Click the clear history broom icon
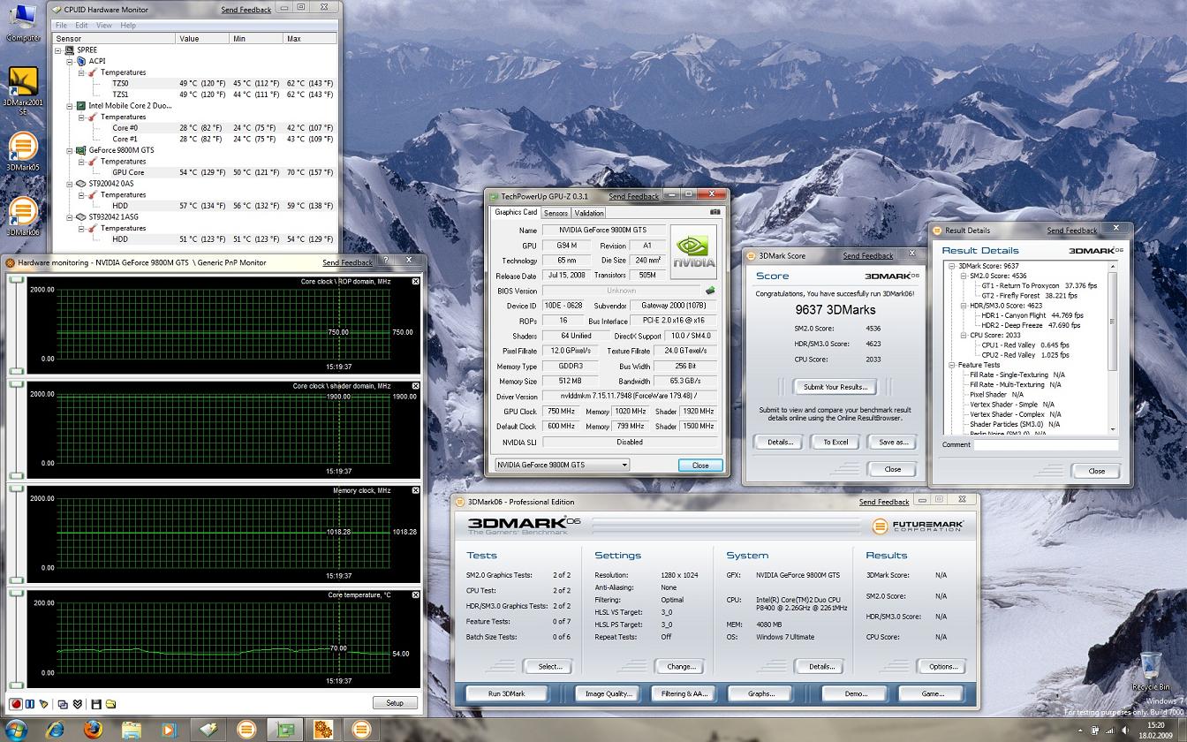The width and height of the screenshot is (1187, 742). pos(43,704)
